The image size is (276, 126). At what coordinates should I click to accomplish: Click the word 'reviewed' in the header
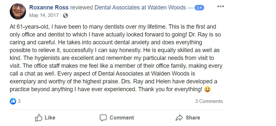point(82,7)
